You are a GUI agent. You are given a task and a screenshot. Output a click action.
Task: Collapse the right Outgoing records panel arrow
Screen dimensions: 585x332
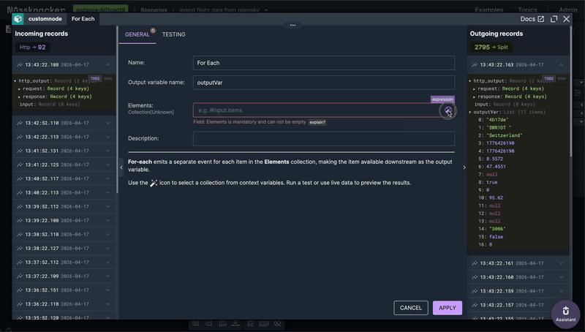[x=464, y=167]
